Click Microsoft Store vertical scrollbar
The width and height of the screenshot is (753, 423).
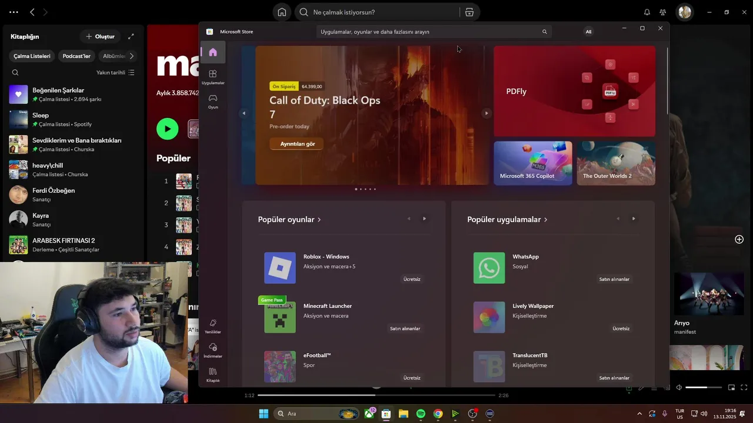667,81
